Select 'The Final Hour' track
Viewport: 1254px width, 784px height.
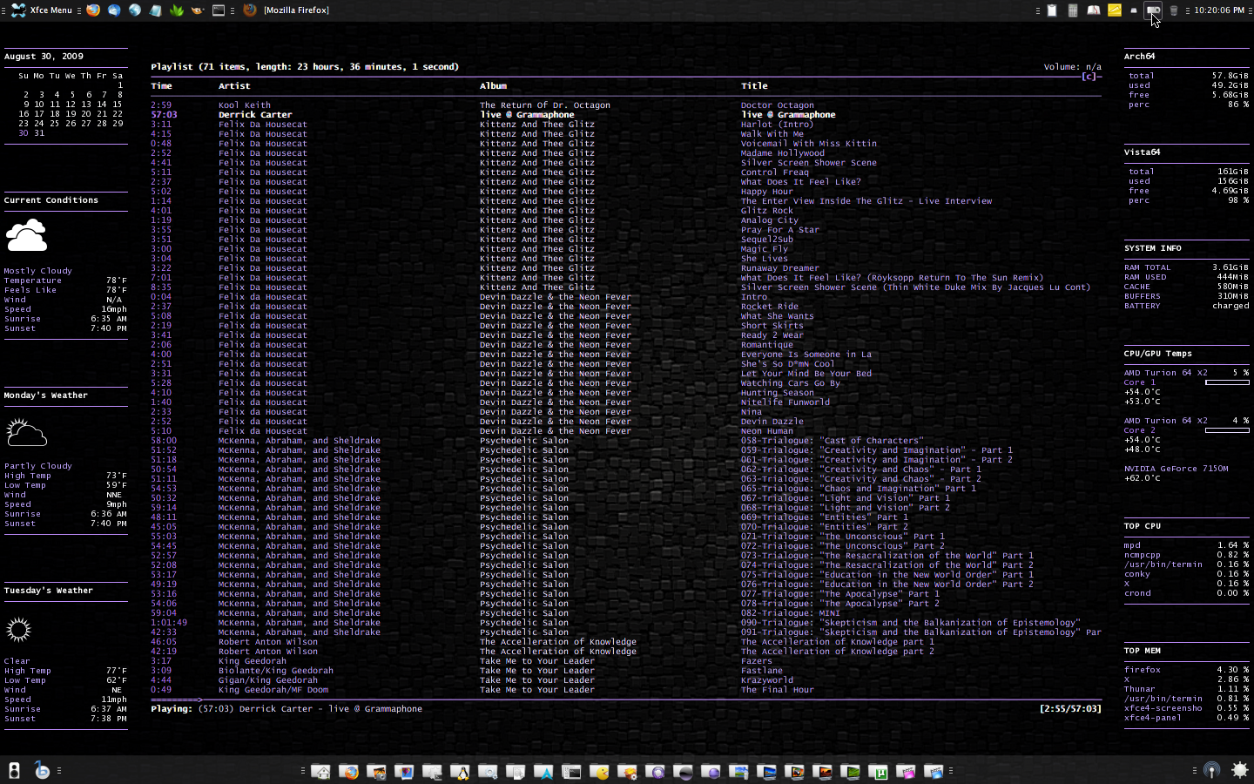coord(778,690)
